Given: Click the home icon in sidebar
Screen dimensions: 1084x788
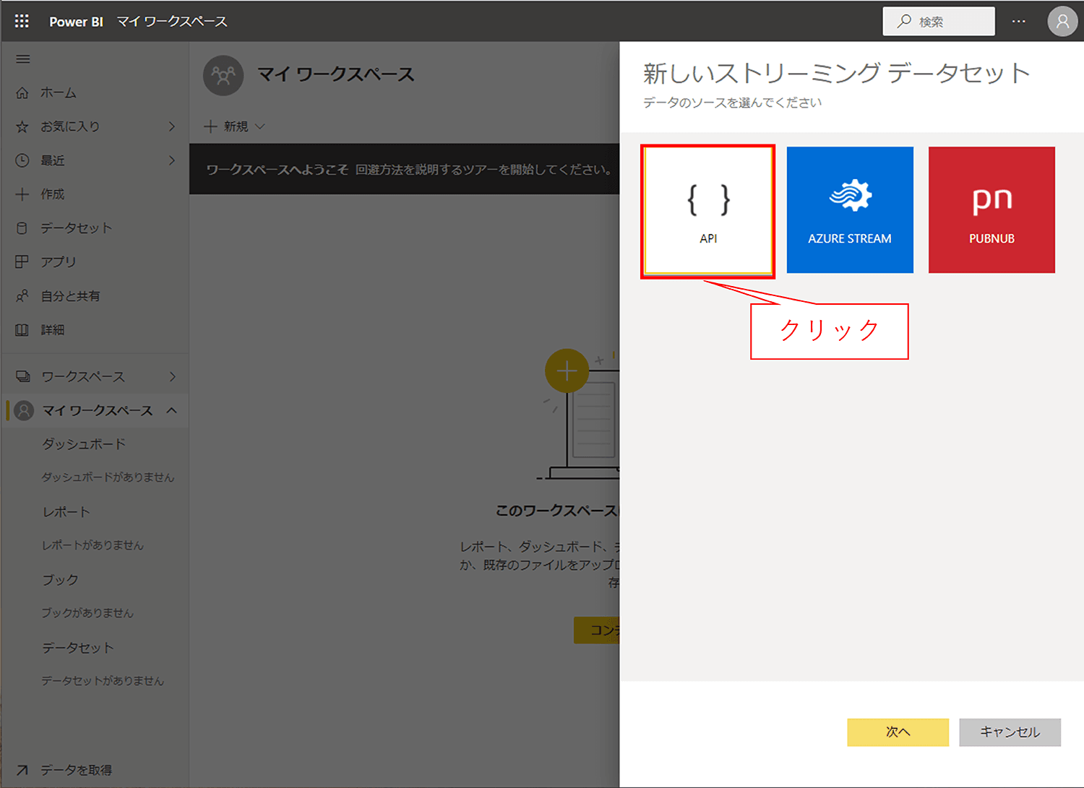Looking at the screenshot, I should (x=22, y=93).
